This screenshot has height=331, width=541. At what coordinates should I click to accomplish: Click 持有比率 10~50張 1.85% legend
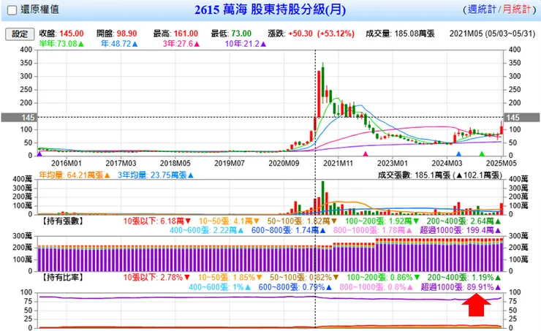point(230,277)
